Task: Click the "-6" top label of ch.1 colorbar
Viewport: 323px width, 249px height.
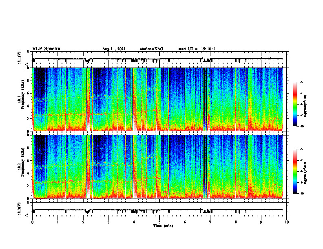Action: coord(301,82)
